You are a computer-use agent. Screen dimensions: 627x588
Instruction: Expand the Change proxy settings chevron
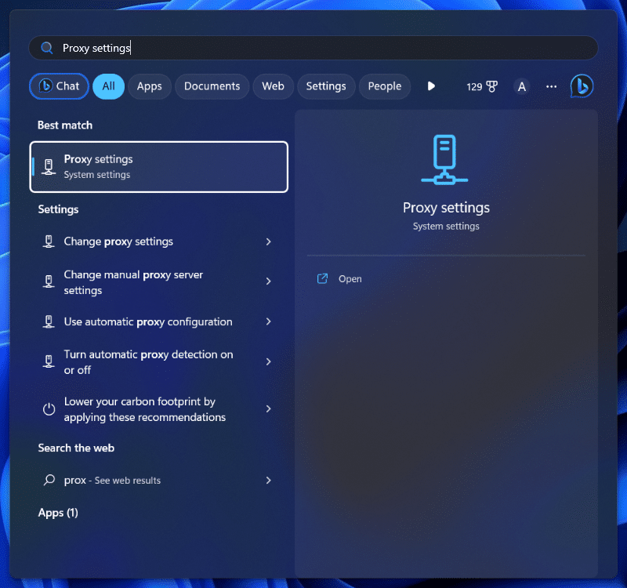click(269, 241)
